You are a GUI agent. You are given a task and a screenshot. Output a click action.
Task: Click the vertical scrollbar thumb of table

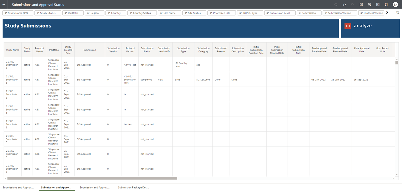[397, 63]
